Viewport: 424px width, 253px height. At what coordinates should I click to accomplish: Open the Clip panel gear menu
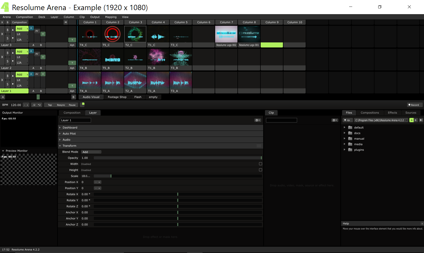334,120
